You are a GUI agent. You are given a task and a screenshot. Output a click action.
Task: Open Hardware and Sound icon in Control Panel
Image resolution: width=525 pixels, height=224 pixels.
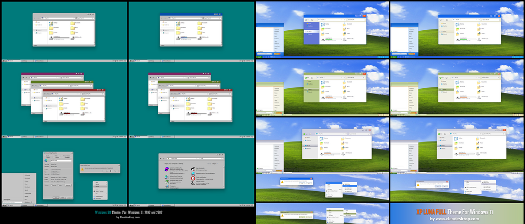[x=167, y=182]
